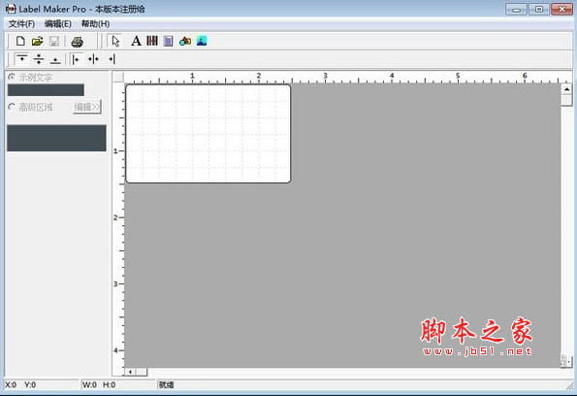Screen dimensions: 577x396
Task: Click the vertical scrollbar up arrow
Action: click(x=566, y=89)
